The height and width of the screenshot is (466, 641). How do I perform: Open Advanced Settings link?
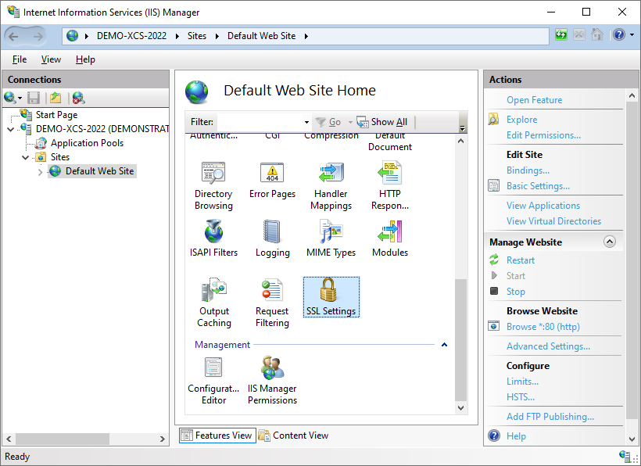tap(548, 346)
